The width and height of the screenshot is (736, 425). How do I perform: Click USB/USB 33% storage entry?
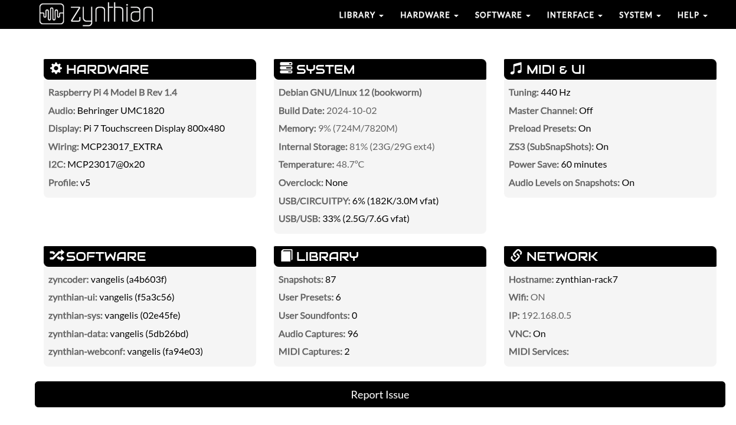pyautogui.click(x=344, y=218)
